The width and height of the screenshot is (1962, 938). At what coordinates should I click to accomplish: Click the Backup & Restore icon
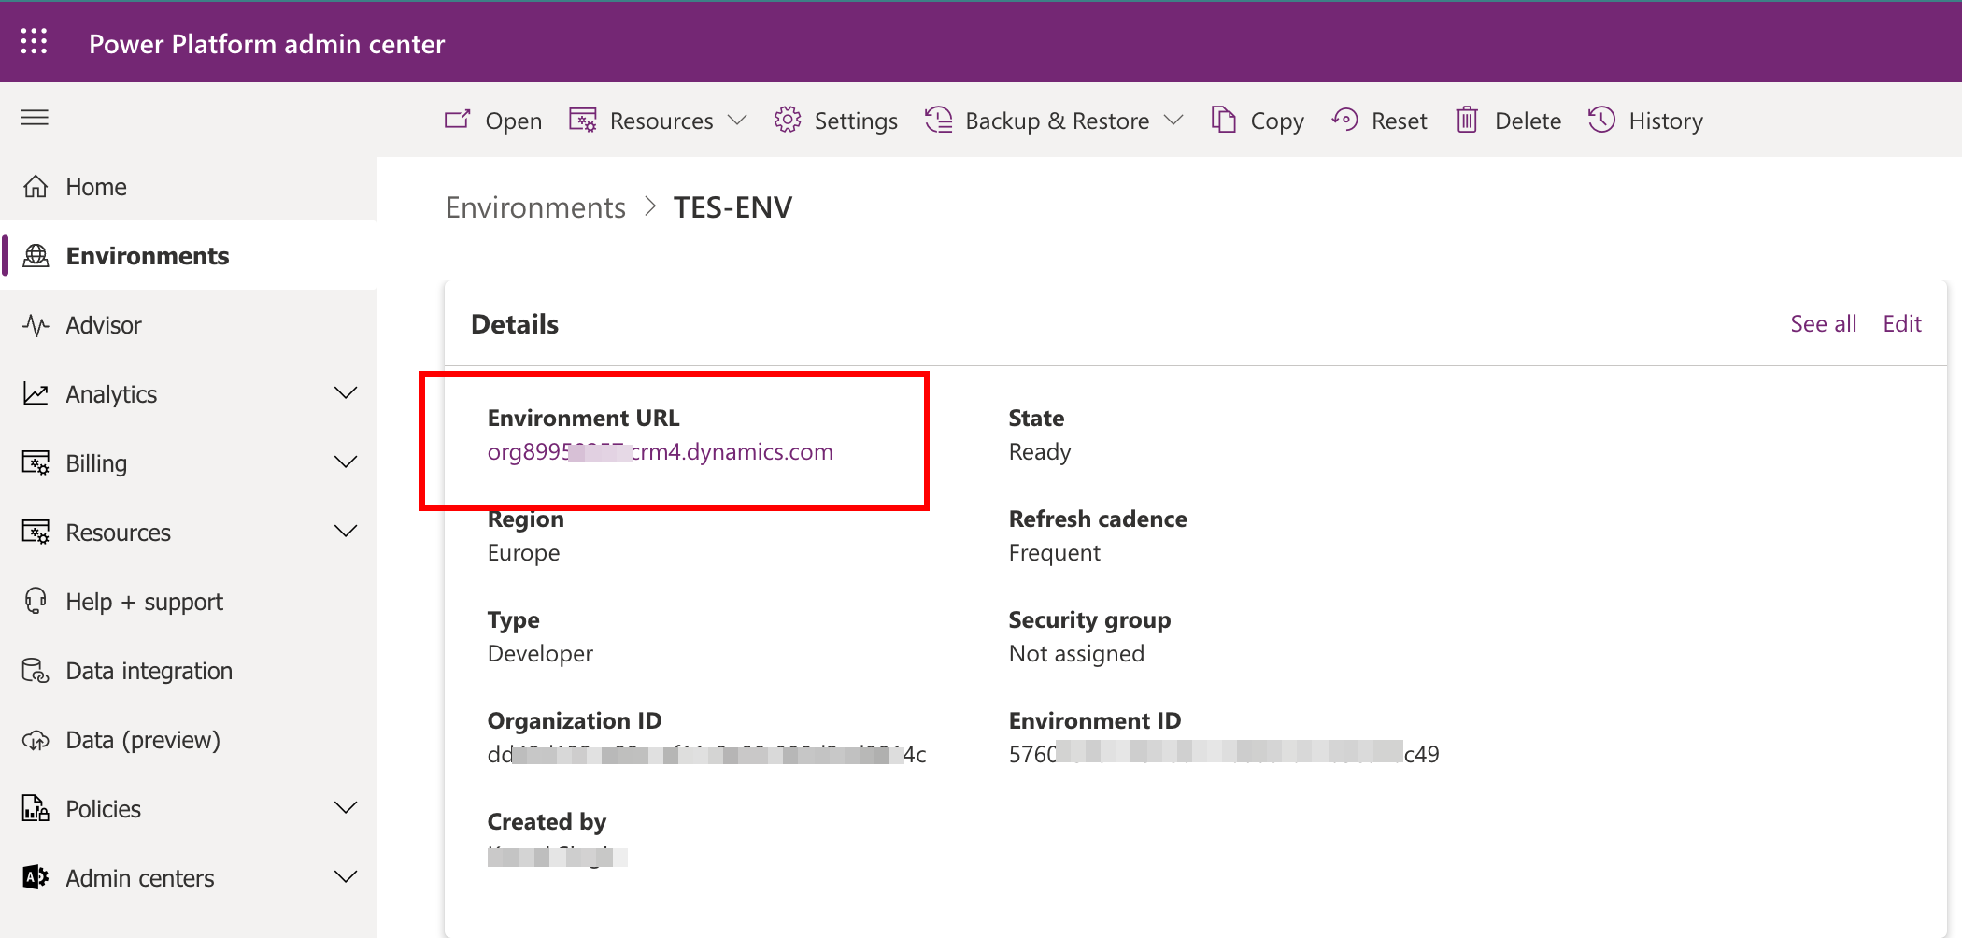(x=939, y=120)
